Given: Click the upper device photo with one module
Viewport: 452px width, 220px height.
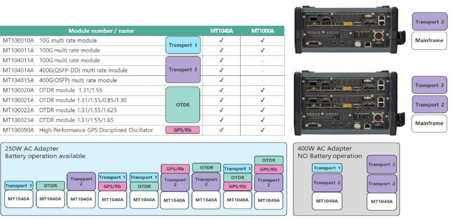Looking at the screenshot, I should click(x=350, y=30).
